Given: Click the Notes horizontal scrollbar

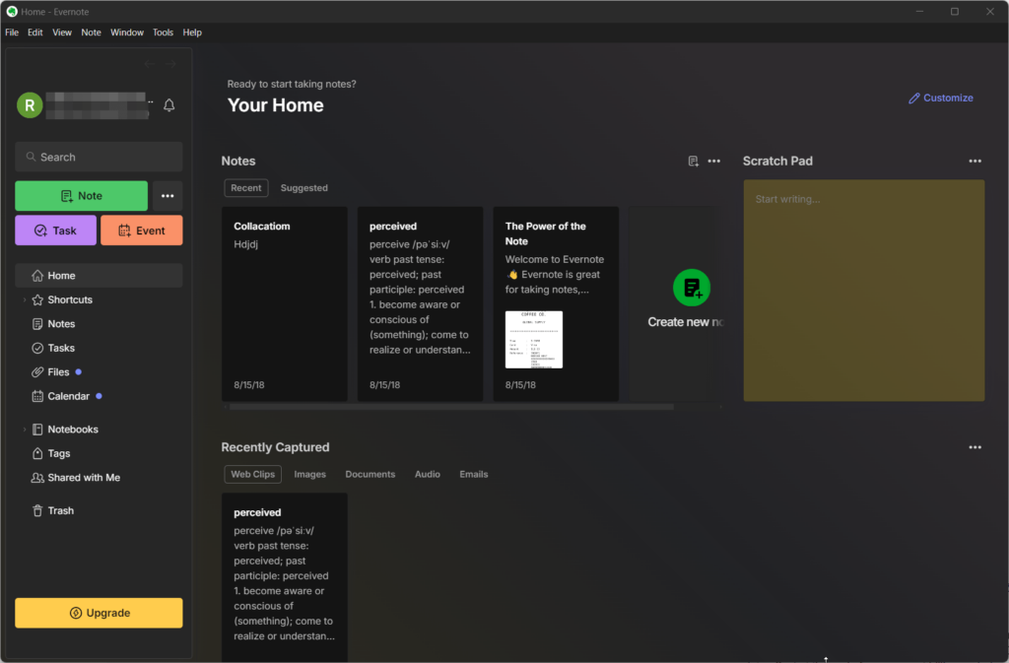Looking at the screenshot, I should point(451,407).
